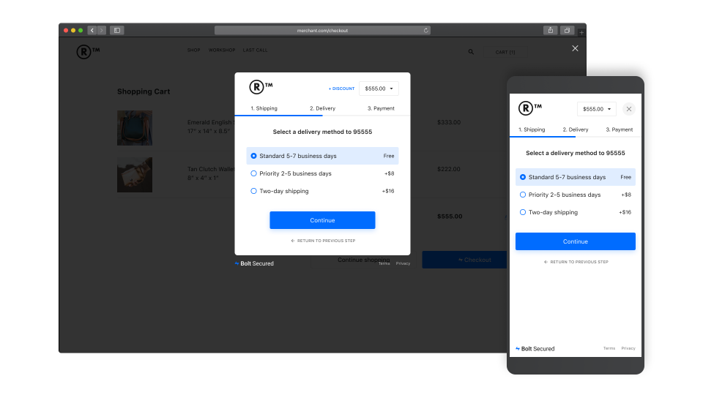Switch to 1. Shipping tab in desktop modal
Viewport: 703px width, 395px height.
[264, 108]
